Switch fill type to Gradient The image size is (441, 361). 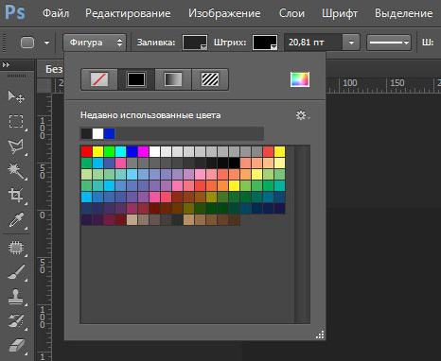173,79
